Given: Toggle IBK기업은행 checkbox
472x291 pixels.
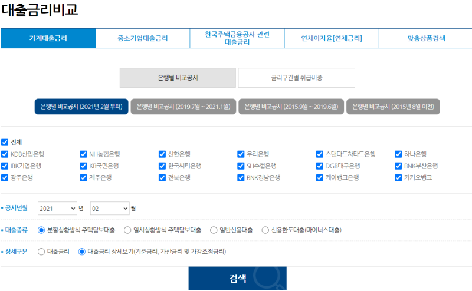Looking at the screenshot, I should point(5,166).
